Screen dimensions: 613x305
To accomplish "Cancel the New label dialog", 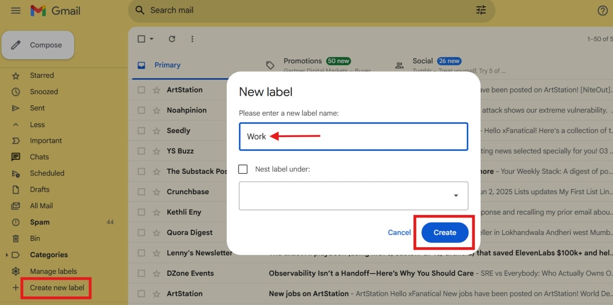I will coord(399,232).
